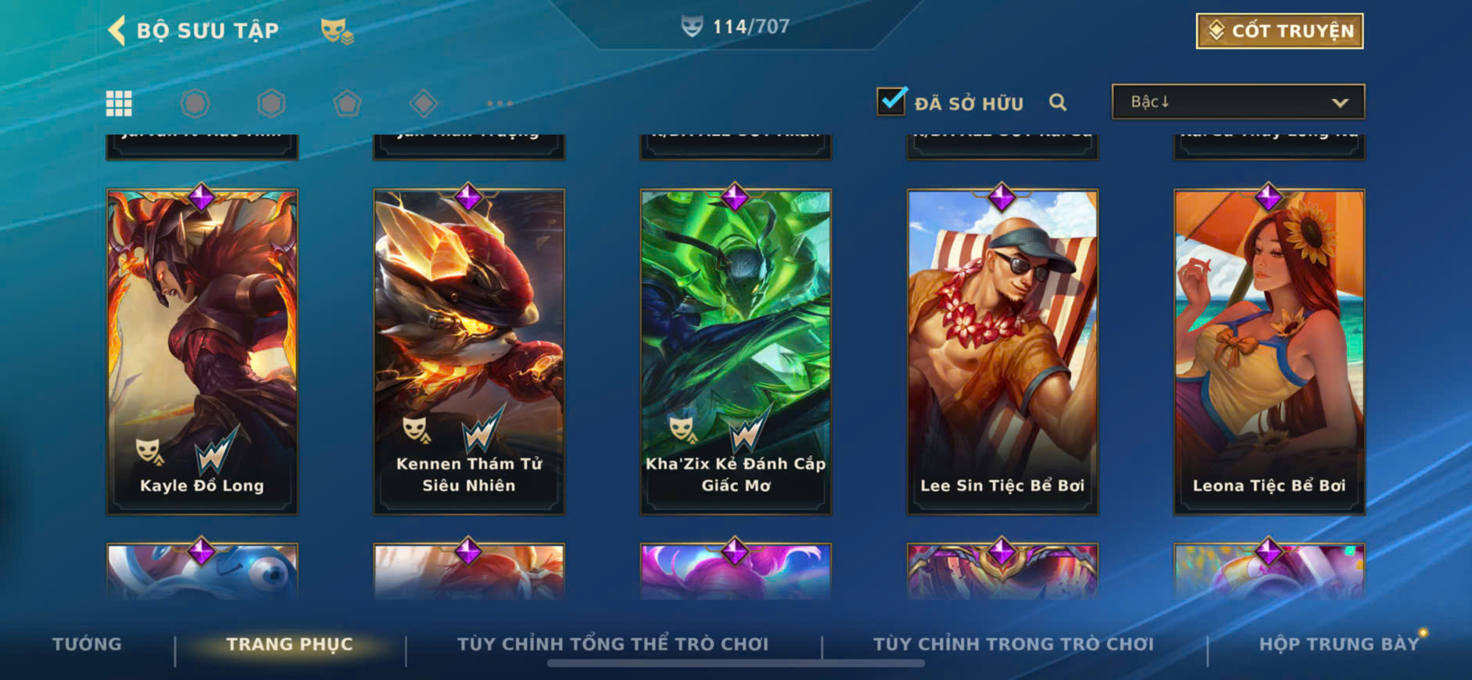Show more rarity filters via three dots
This screenshot has width=1472, height=680.
click(500, 103)
